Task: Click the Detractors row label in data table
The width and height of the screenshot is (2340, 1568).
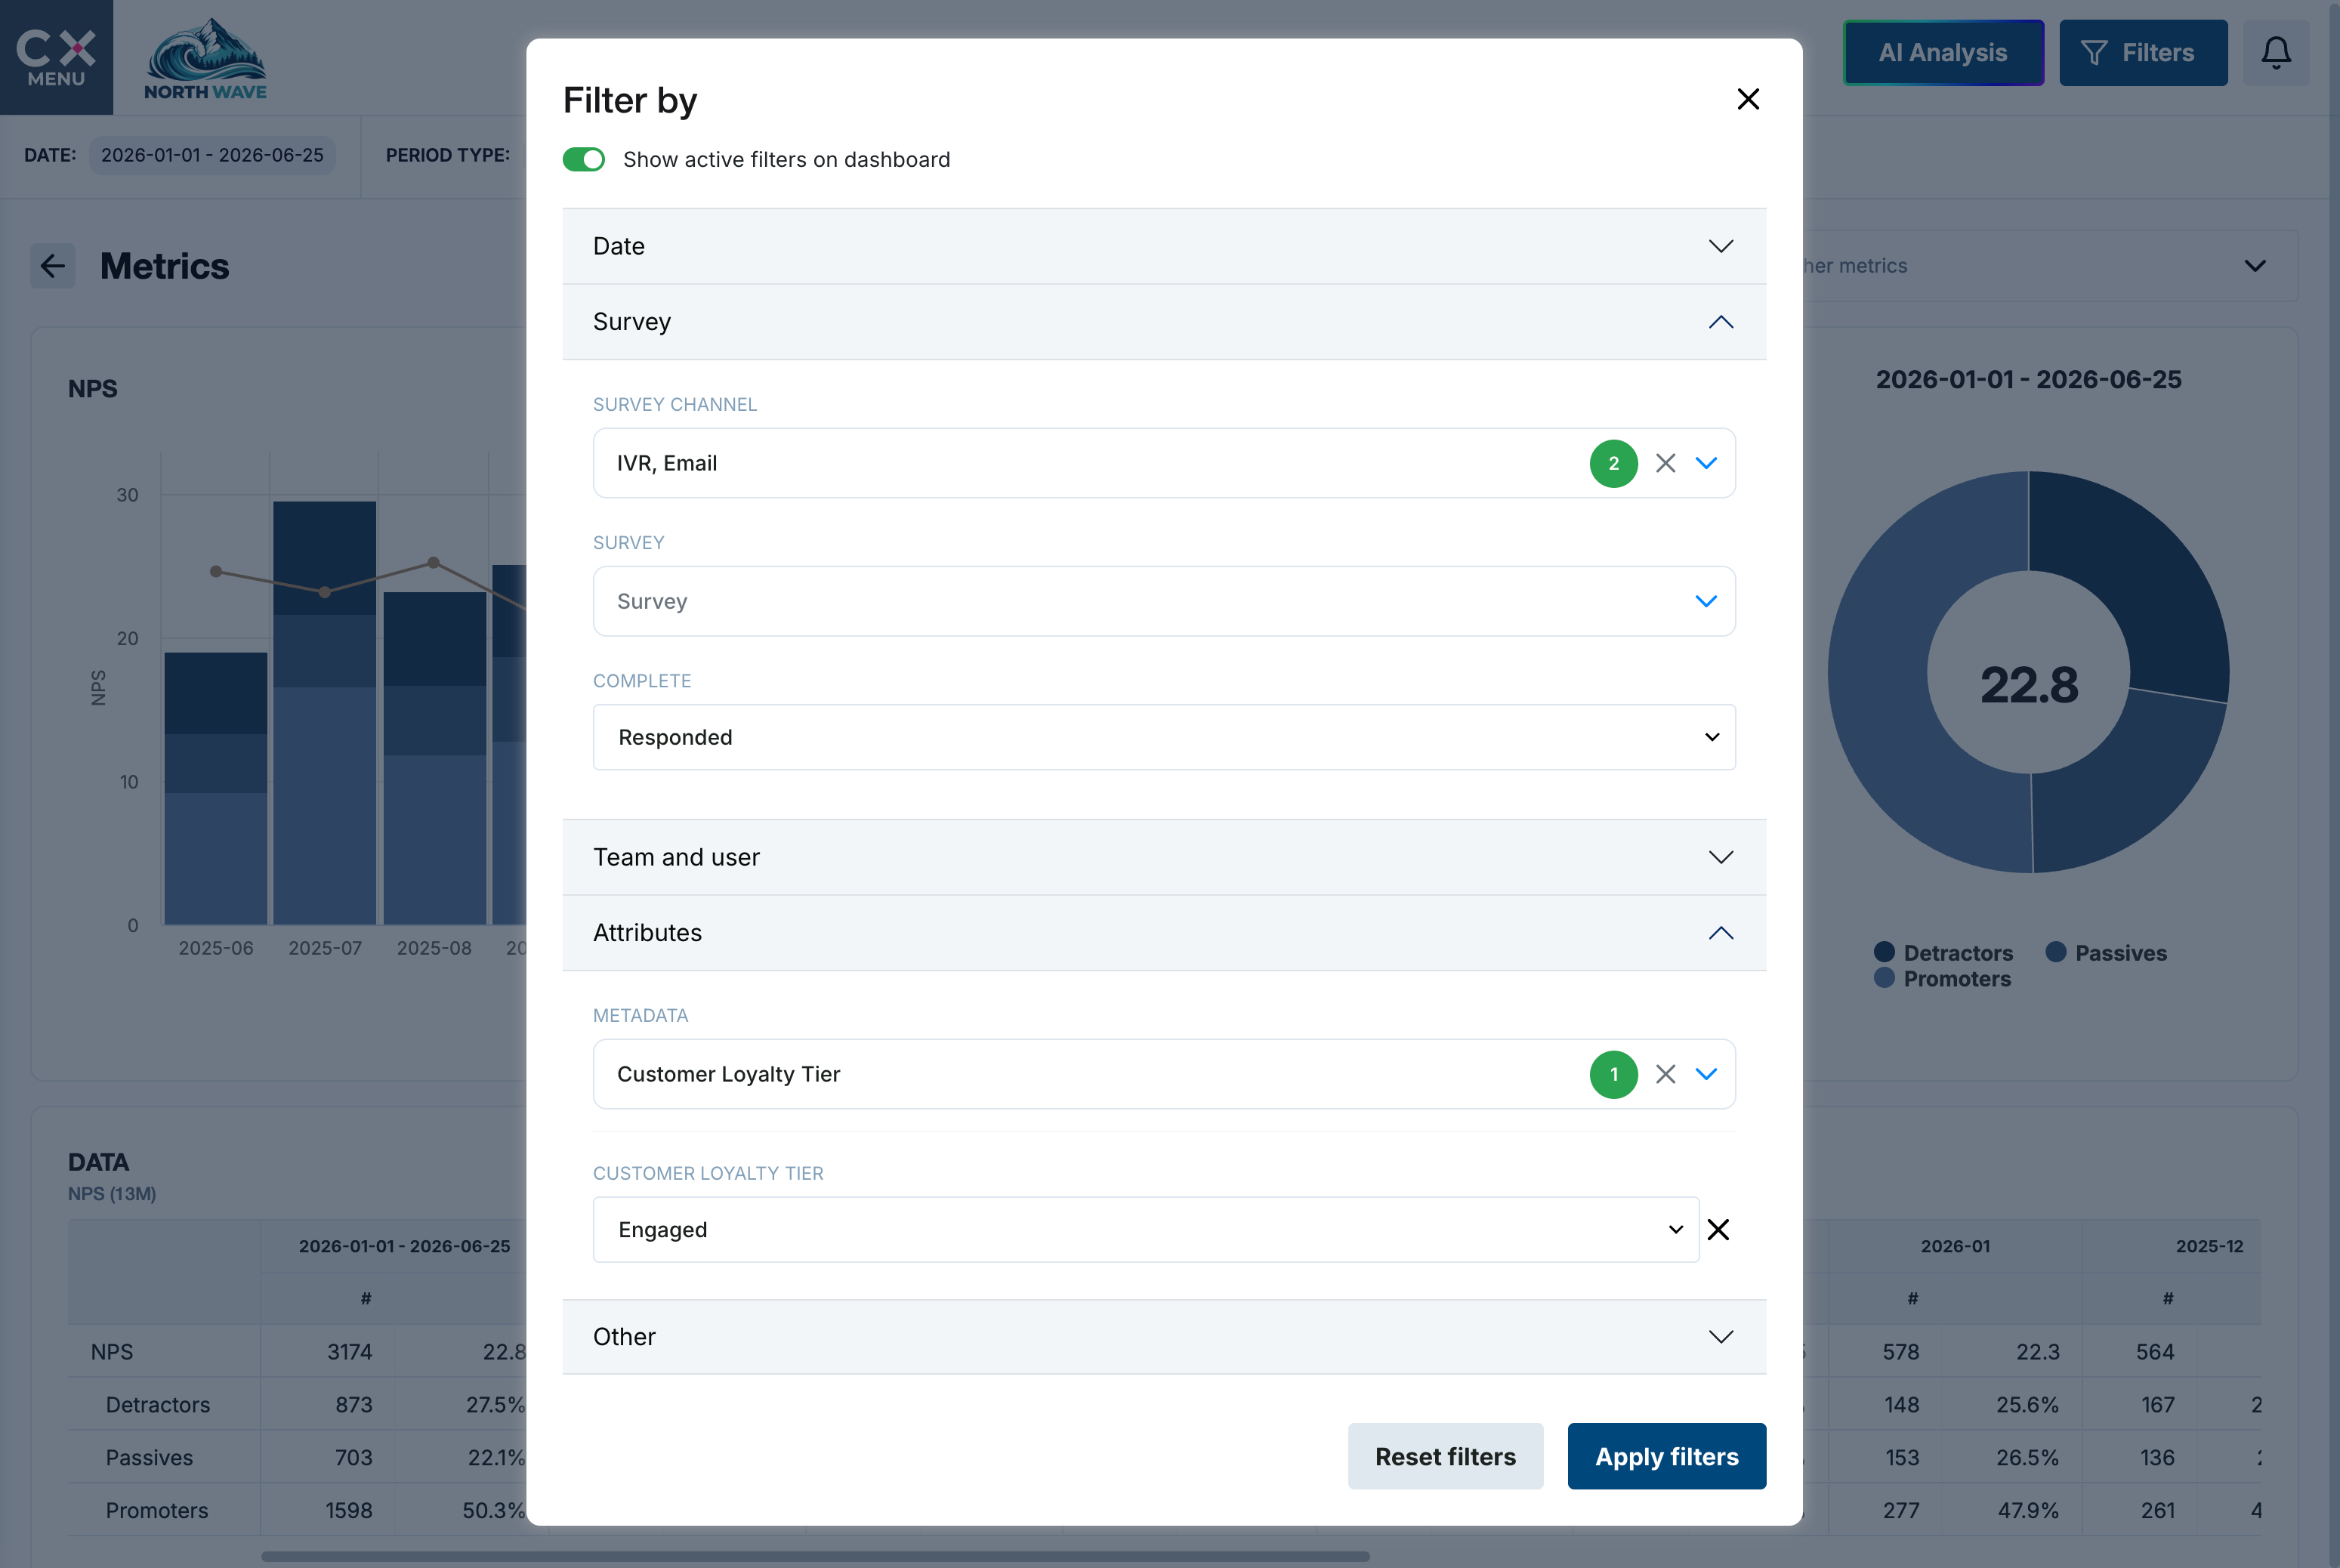Action: coord(158,1405)
